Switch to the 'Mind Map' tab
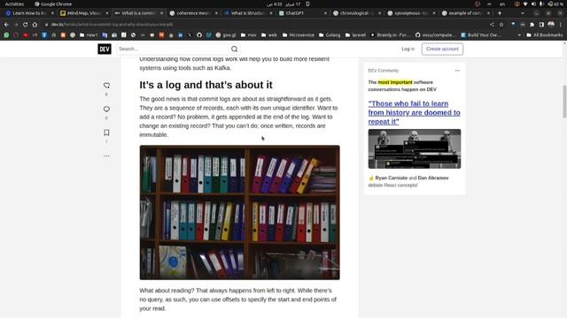This screenshot has height=318, width=567. point(83,13)
